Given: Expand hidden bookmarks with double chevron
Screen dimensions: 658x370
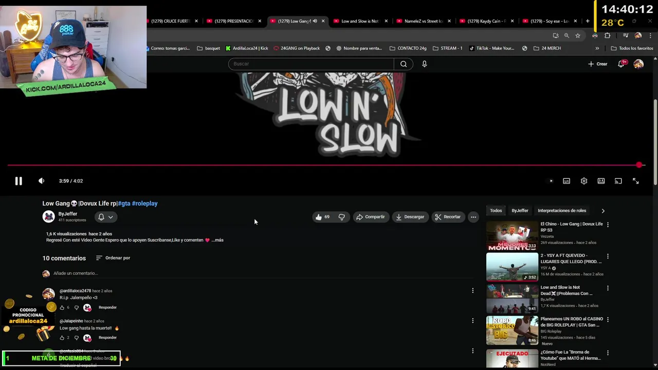Looking at the screenshot, I should pos(597,48).
